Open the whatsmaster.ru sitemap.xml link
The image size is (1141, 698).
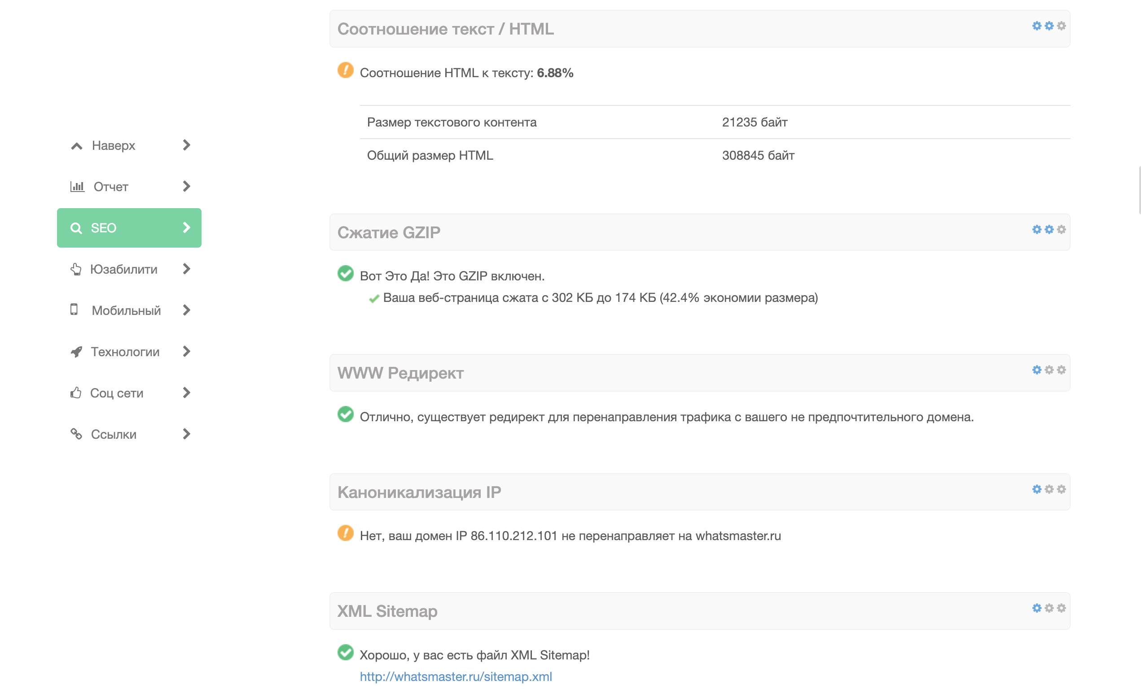point(456,677)
